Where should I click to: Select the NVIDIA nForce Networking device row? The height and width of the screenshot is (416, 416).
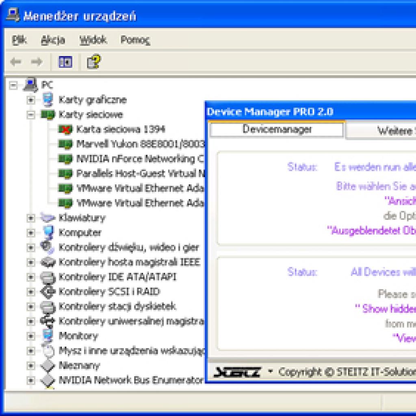[x=131, y=159]
